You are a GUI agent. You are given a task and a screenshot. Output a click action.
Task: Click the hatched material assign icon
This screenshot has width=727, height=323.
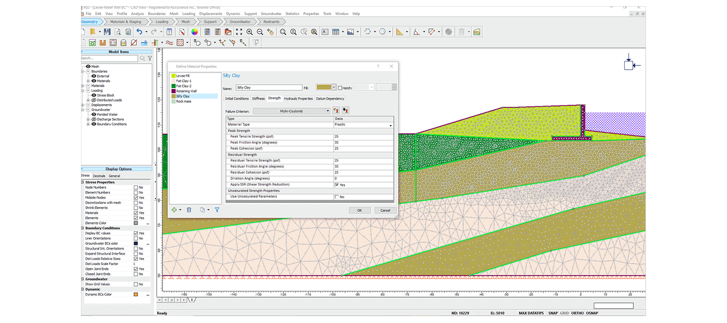(180, 42)
